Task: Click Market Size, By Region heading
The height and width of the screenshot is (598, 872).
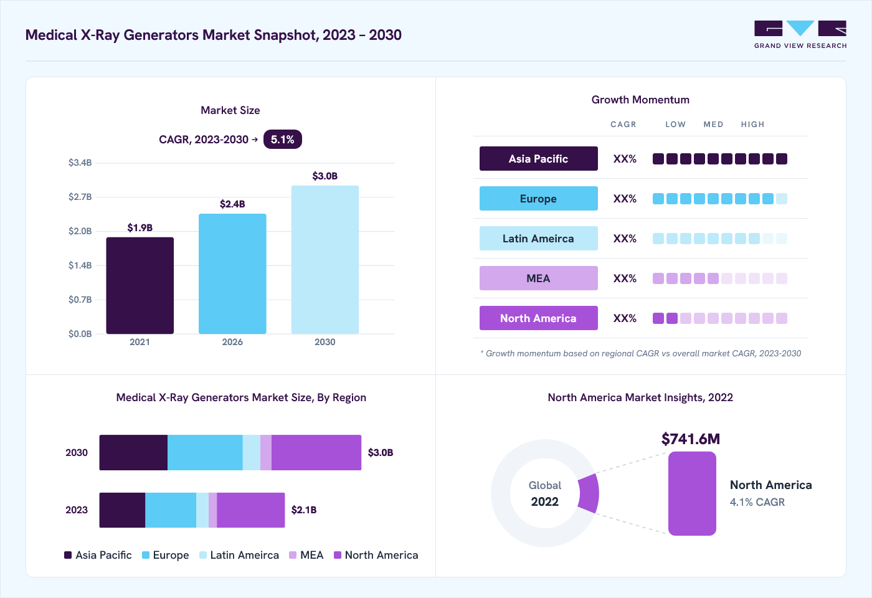Action: coord(241,397)
